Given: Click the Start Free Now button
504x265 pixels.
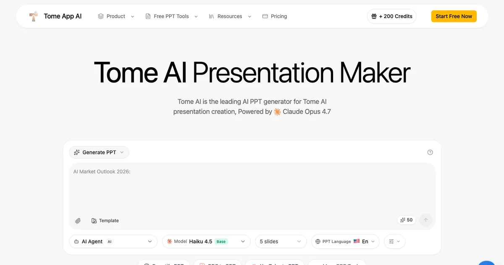Looking at the screenshot, I should click(454, 16).
